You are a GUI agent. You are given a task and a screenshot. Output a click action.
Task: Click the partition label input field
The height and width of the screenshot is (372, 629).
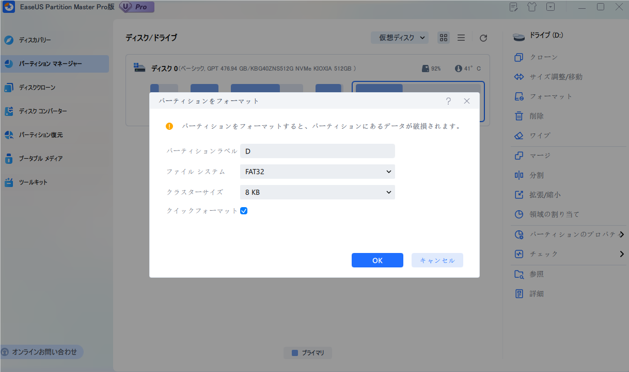pos(317,151)
